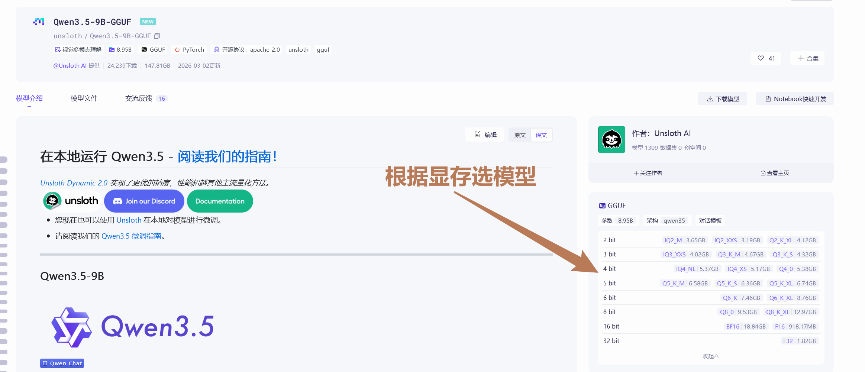The image size is (865, 372).
Task: Open the Documentation button
Action: pos(220,201)
